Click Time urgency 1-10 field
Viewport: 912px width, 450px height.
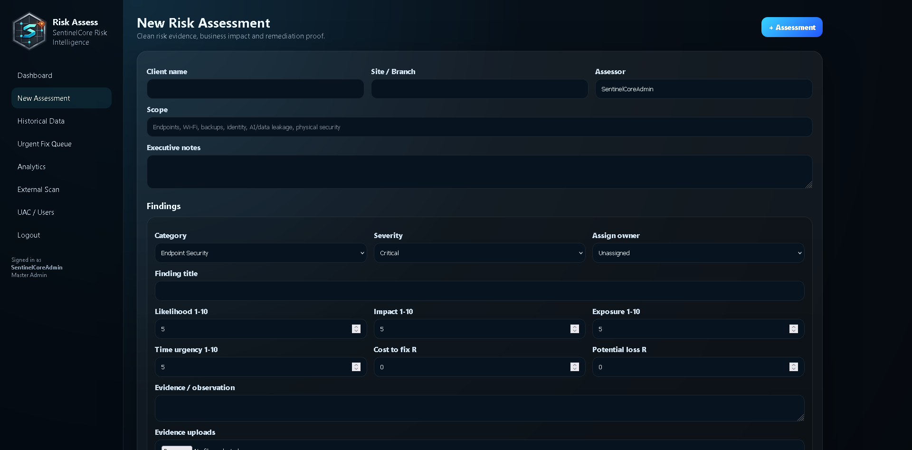click(261, 367)
